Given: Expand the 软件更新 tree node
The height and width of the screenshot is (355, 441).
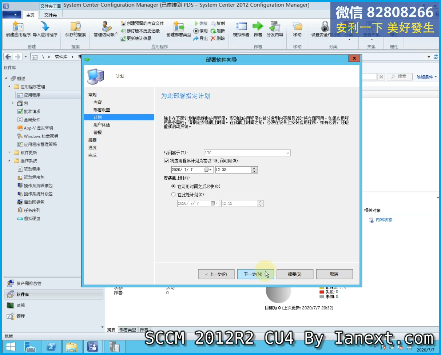Looking at the screenshot, I should [x=9, y=152].
